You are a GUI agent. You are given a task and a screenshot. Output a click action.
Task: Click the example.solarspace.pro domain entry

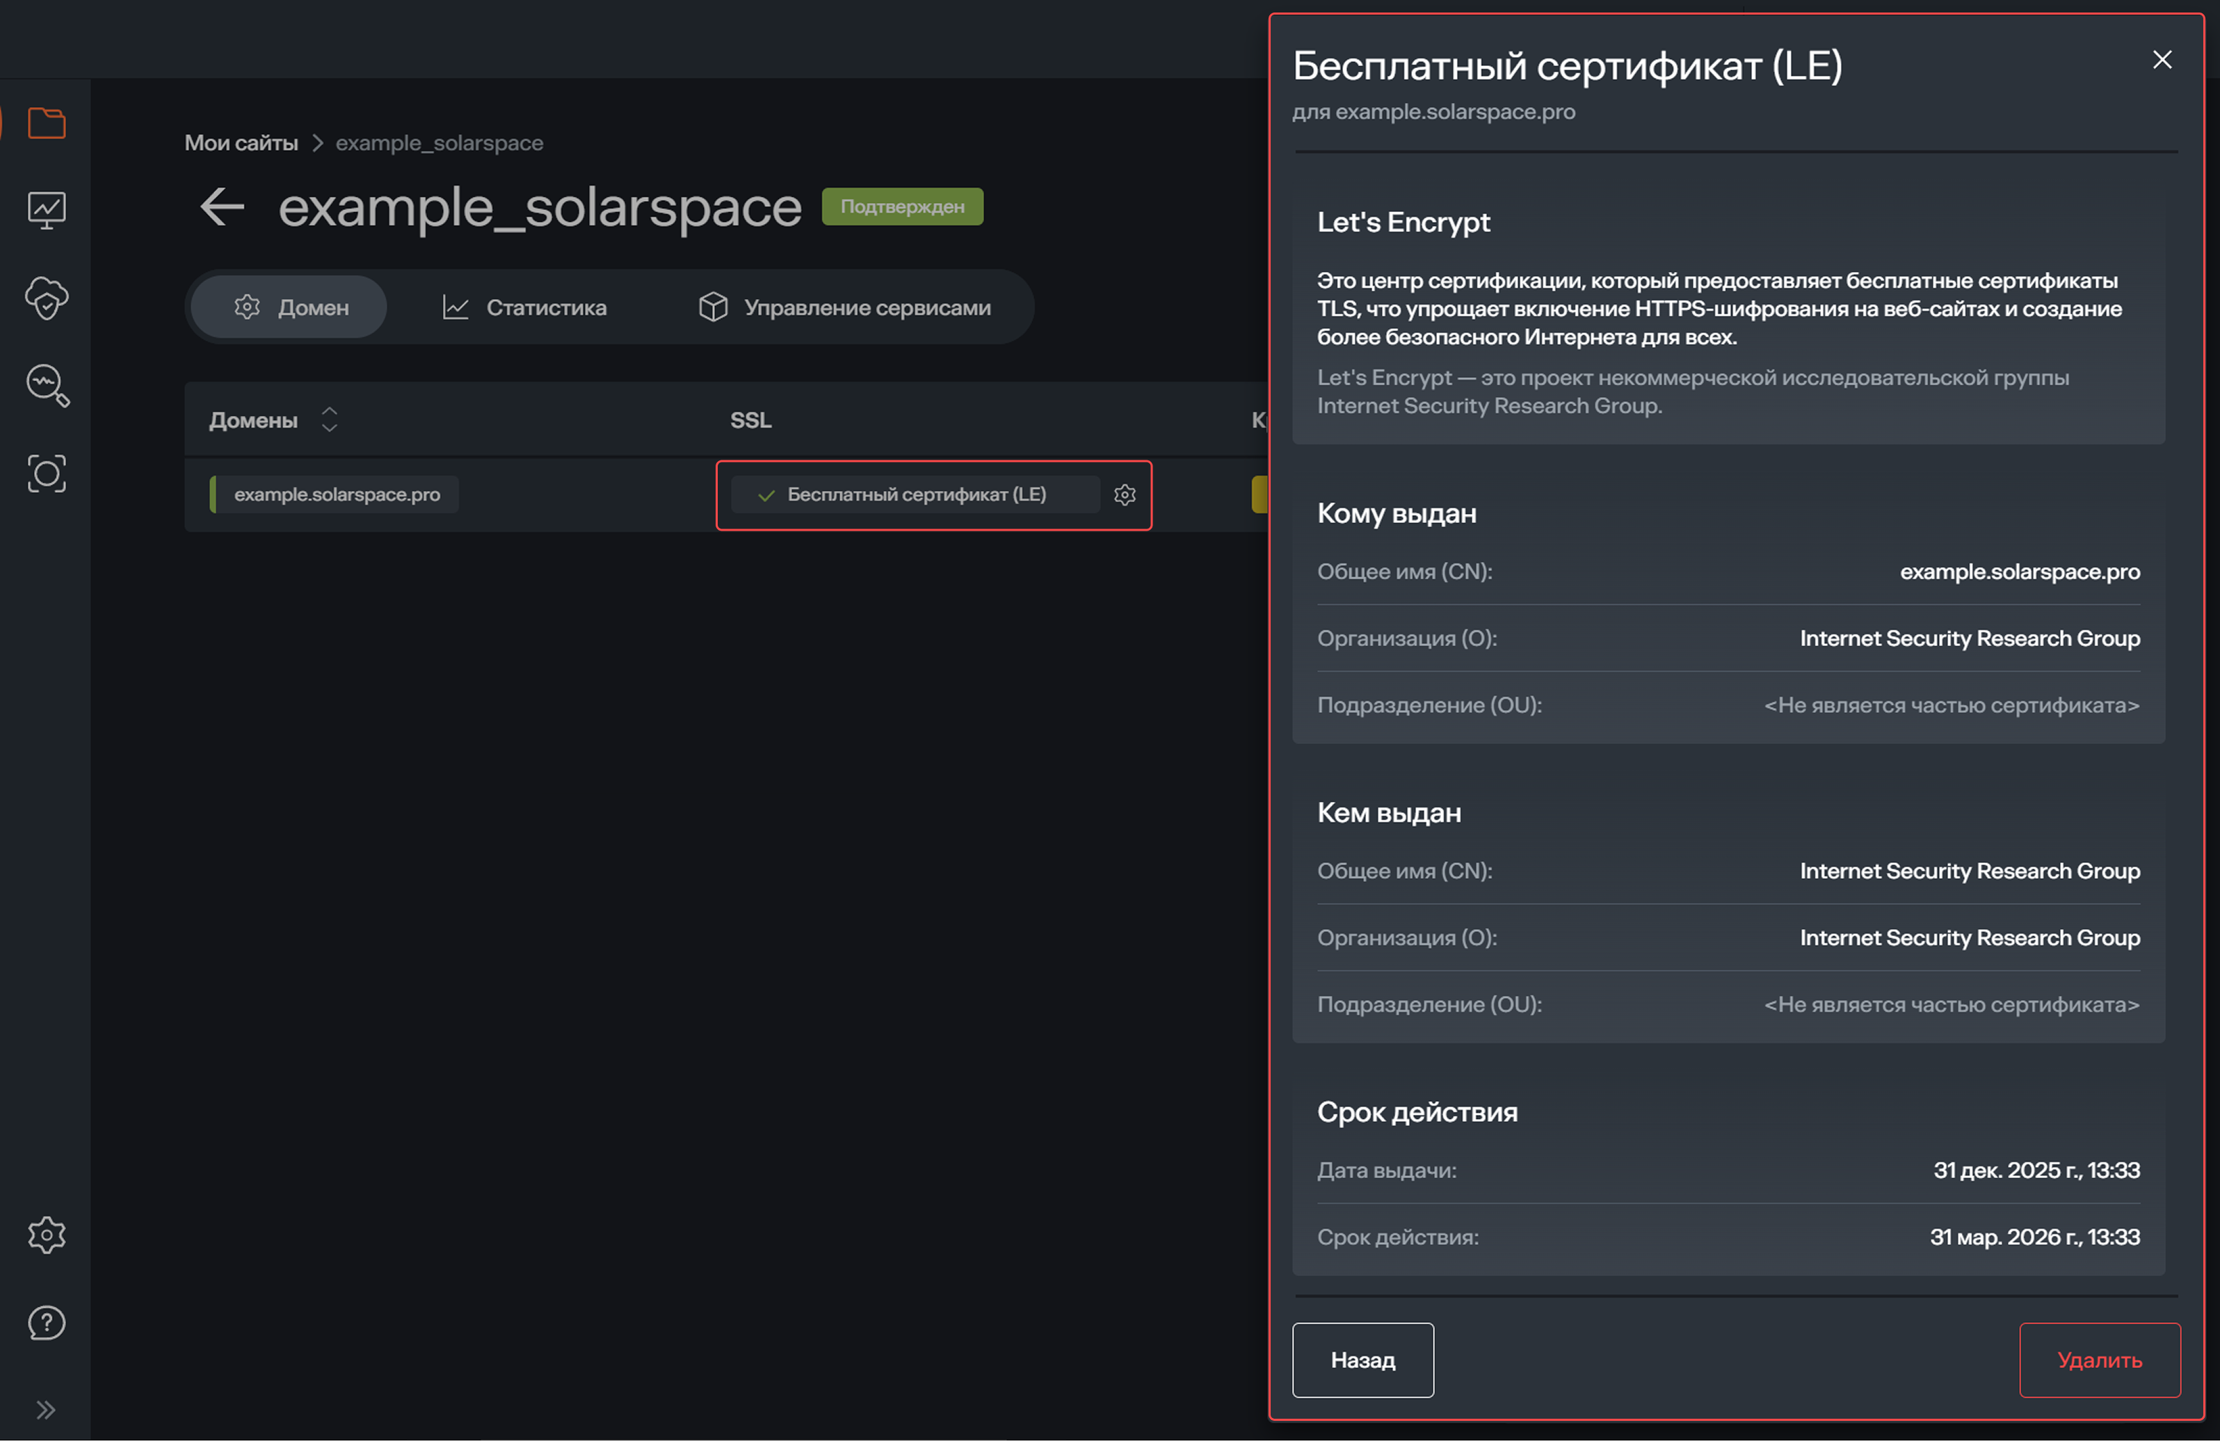(338, 494)
